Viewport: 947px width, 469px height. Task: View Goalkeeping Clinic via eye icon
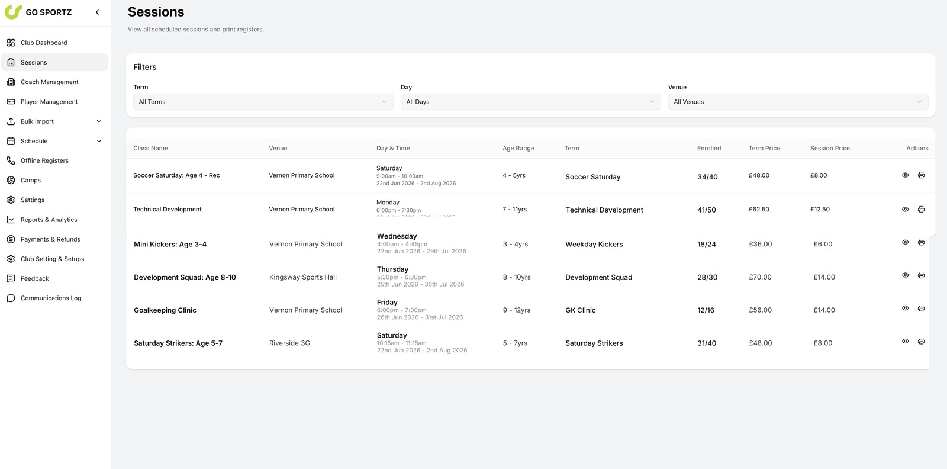(x=905, y=309)
